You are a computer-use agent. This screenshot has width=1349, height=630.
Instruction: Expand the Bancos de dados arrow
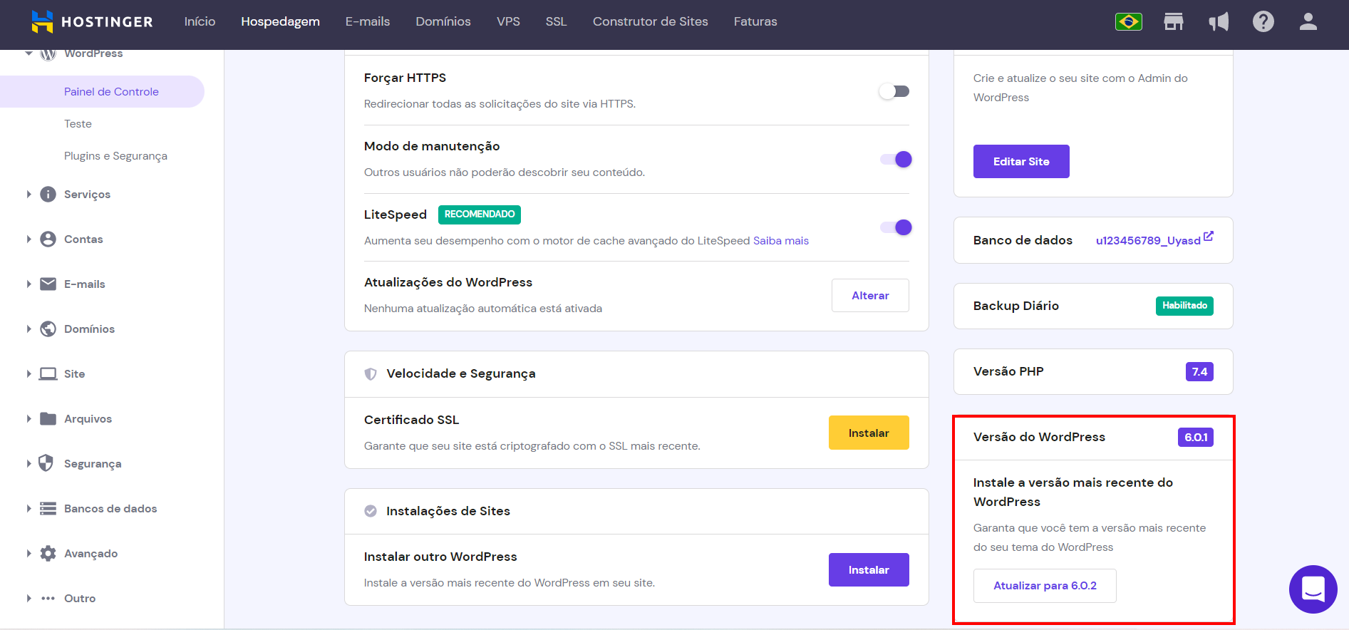click(29, 509)
